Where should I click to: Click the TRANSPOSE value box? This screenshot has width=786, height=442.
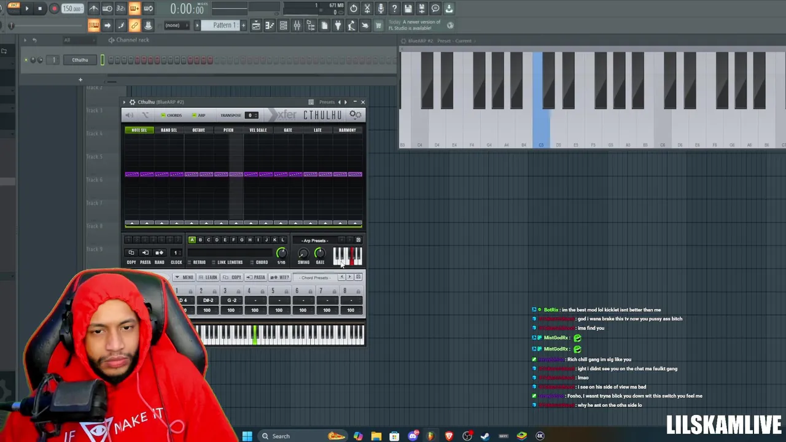coord(251,115)
